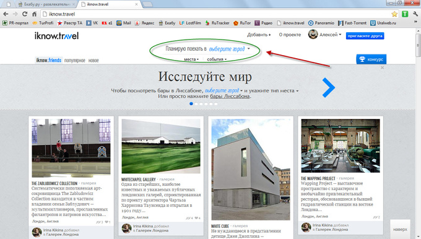Open the выберите город city dropdown
The image size is (421, 239).
[x=229, y=49]
